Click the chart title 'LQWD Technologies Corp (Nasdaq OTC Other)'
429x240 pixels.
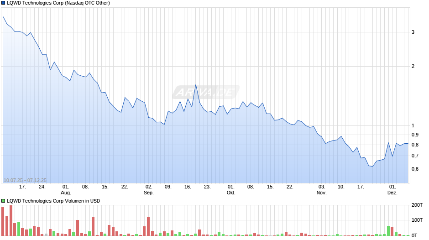point(58,3)
